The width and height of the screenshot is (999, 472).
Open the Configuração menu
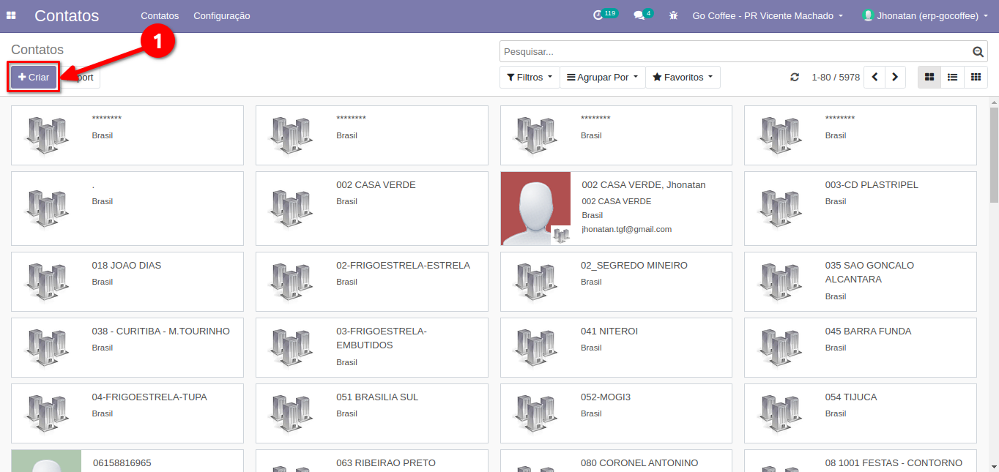(x=221, y=15)
